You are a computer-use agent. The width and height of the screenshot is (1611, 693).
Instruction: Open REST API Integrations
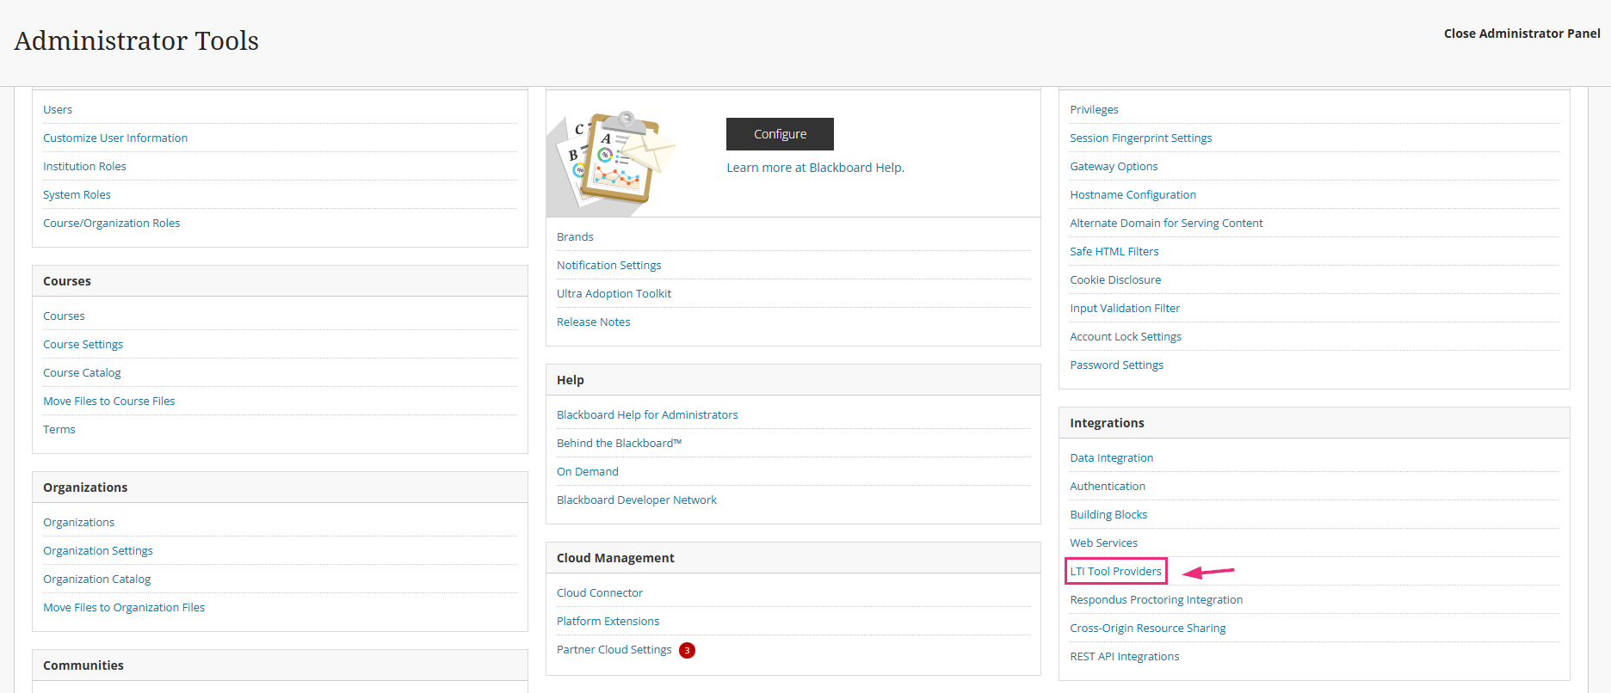click(1124, 657)
